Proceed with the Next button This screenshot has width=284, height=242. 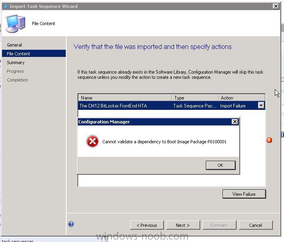tap(183, 225)
